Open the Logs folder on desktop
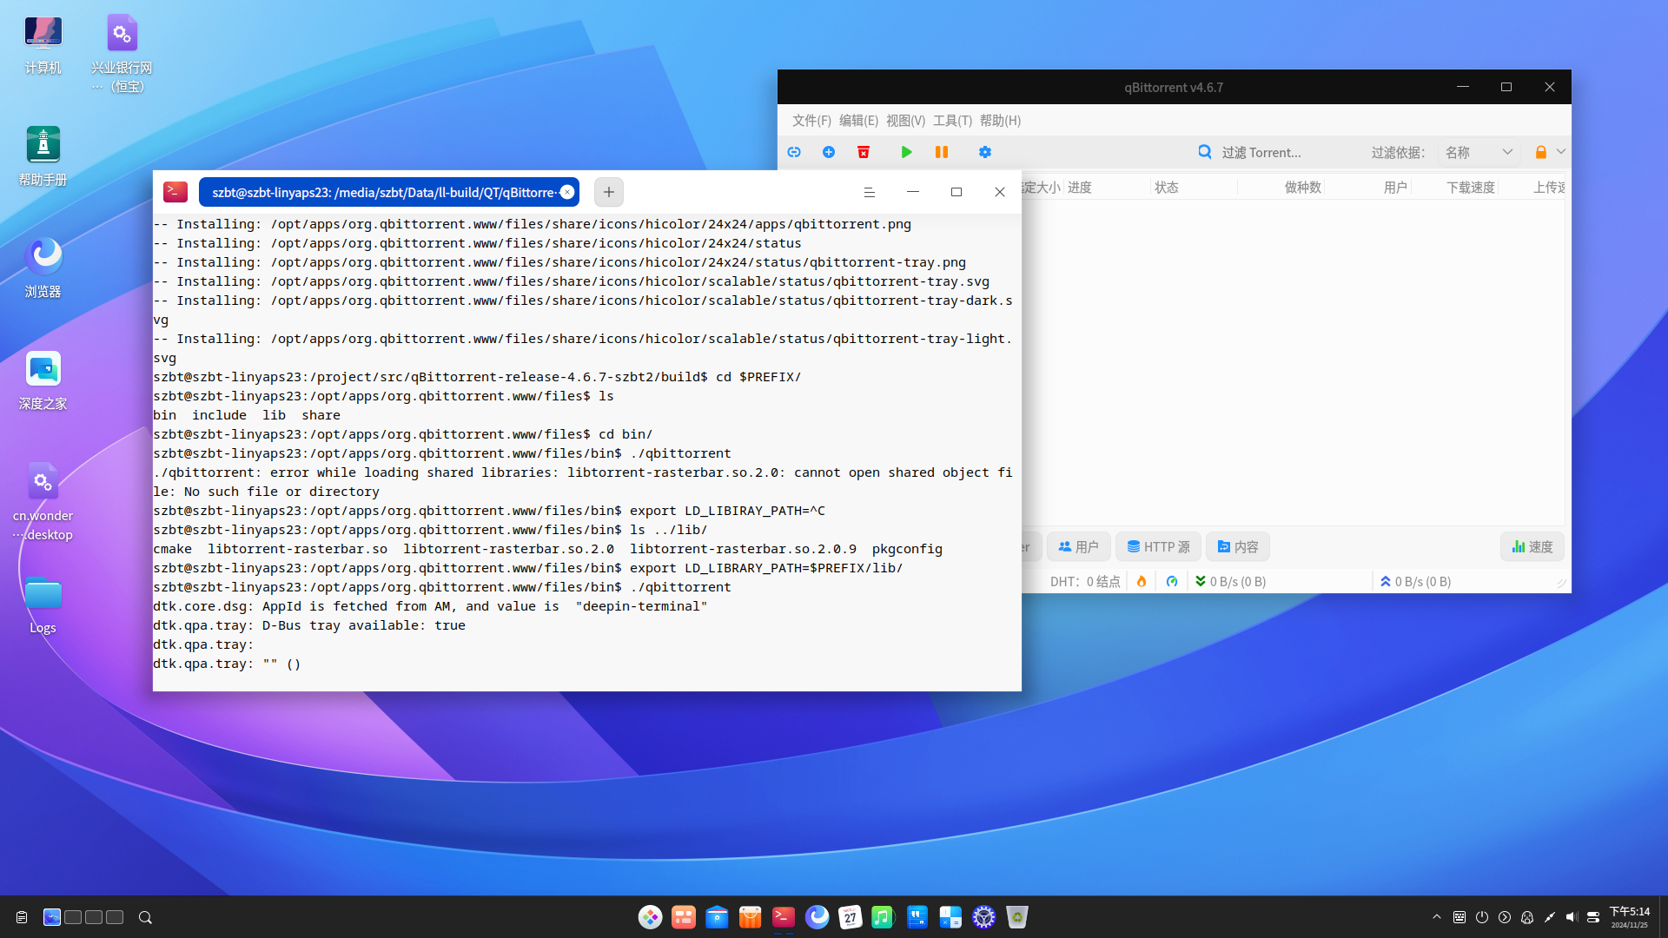The width and height of the screenshot is (1668, 938). [43, 604]
